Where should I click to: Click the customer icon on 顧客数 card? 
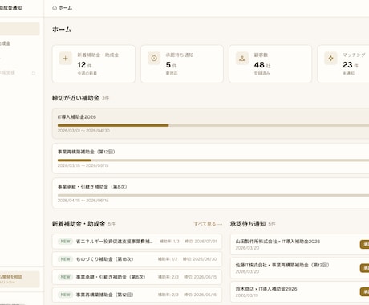click(x=242, y=59)
